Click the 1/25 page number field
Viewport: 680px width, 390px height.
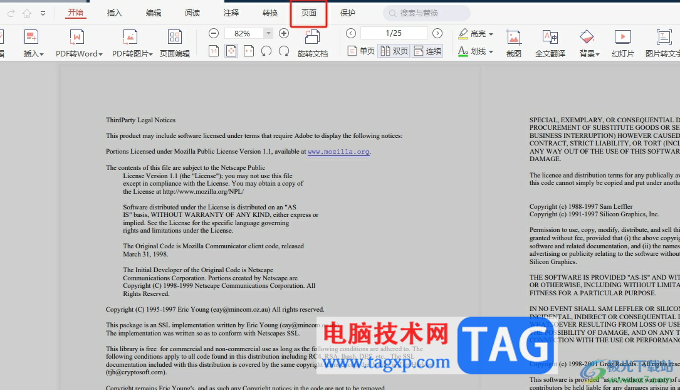pos(394,33)
